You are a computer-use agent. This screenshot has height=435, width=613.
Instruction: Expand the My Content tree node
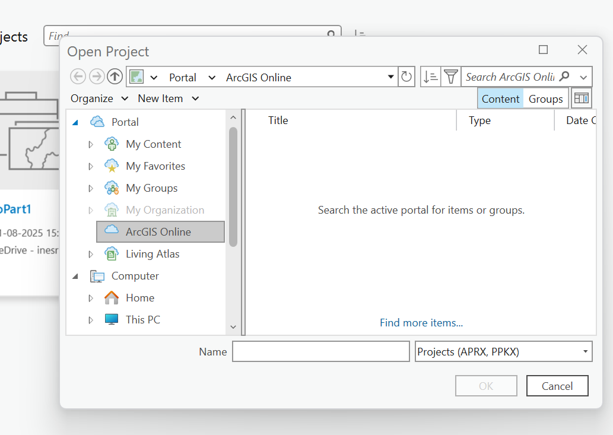pos(90,144)
